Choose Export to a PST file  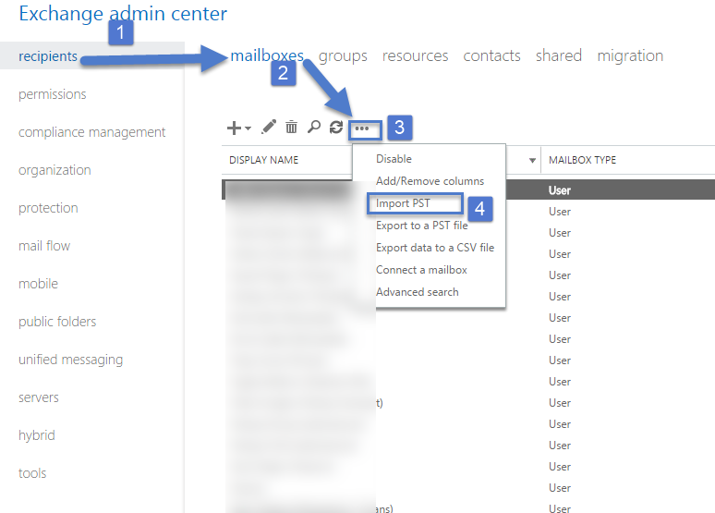pos(422,226)
